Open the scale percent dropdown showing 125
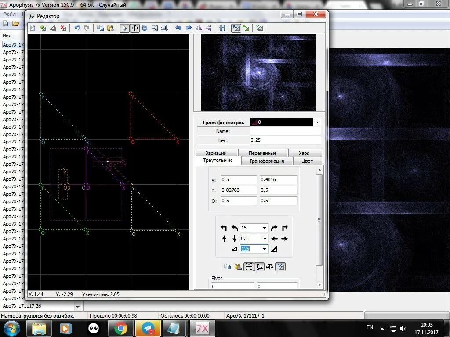450x337 pixels. tap(264, 249)
